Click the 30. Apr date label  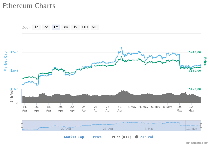(x=120, y=109)
